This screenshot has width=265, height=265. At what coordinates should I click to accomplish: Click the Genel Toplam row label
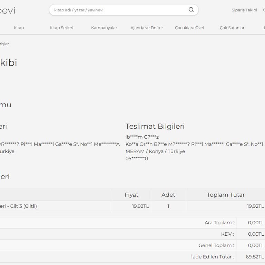(x=216, y=245)
